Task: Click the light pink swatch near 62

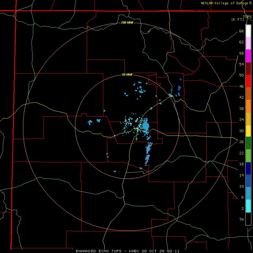Action: pyautogui.click(x=248, y=43)
